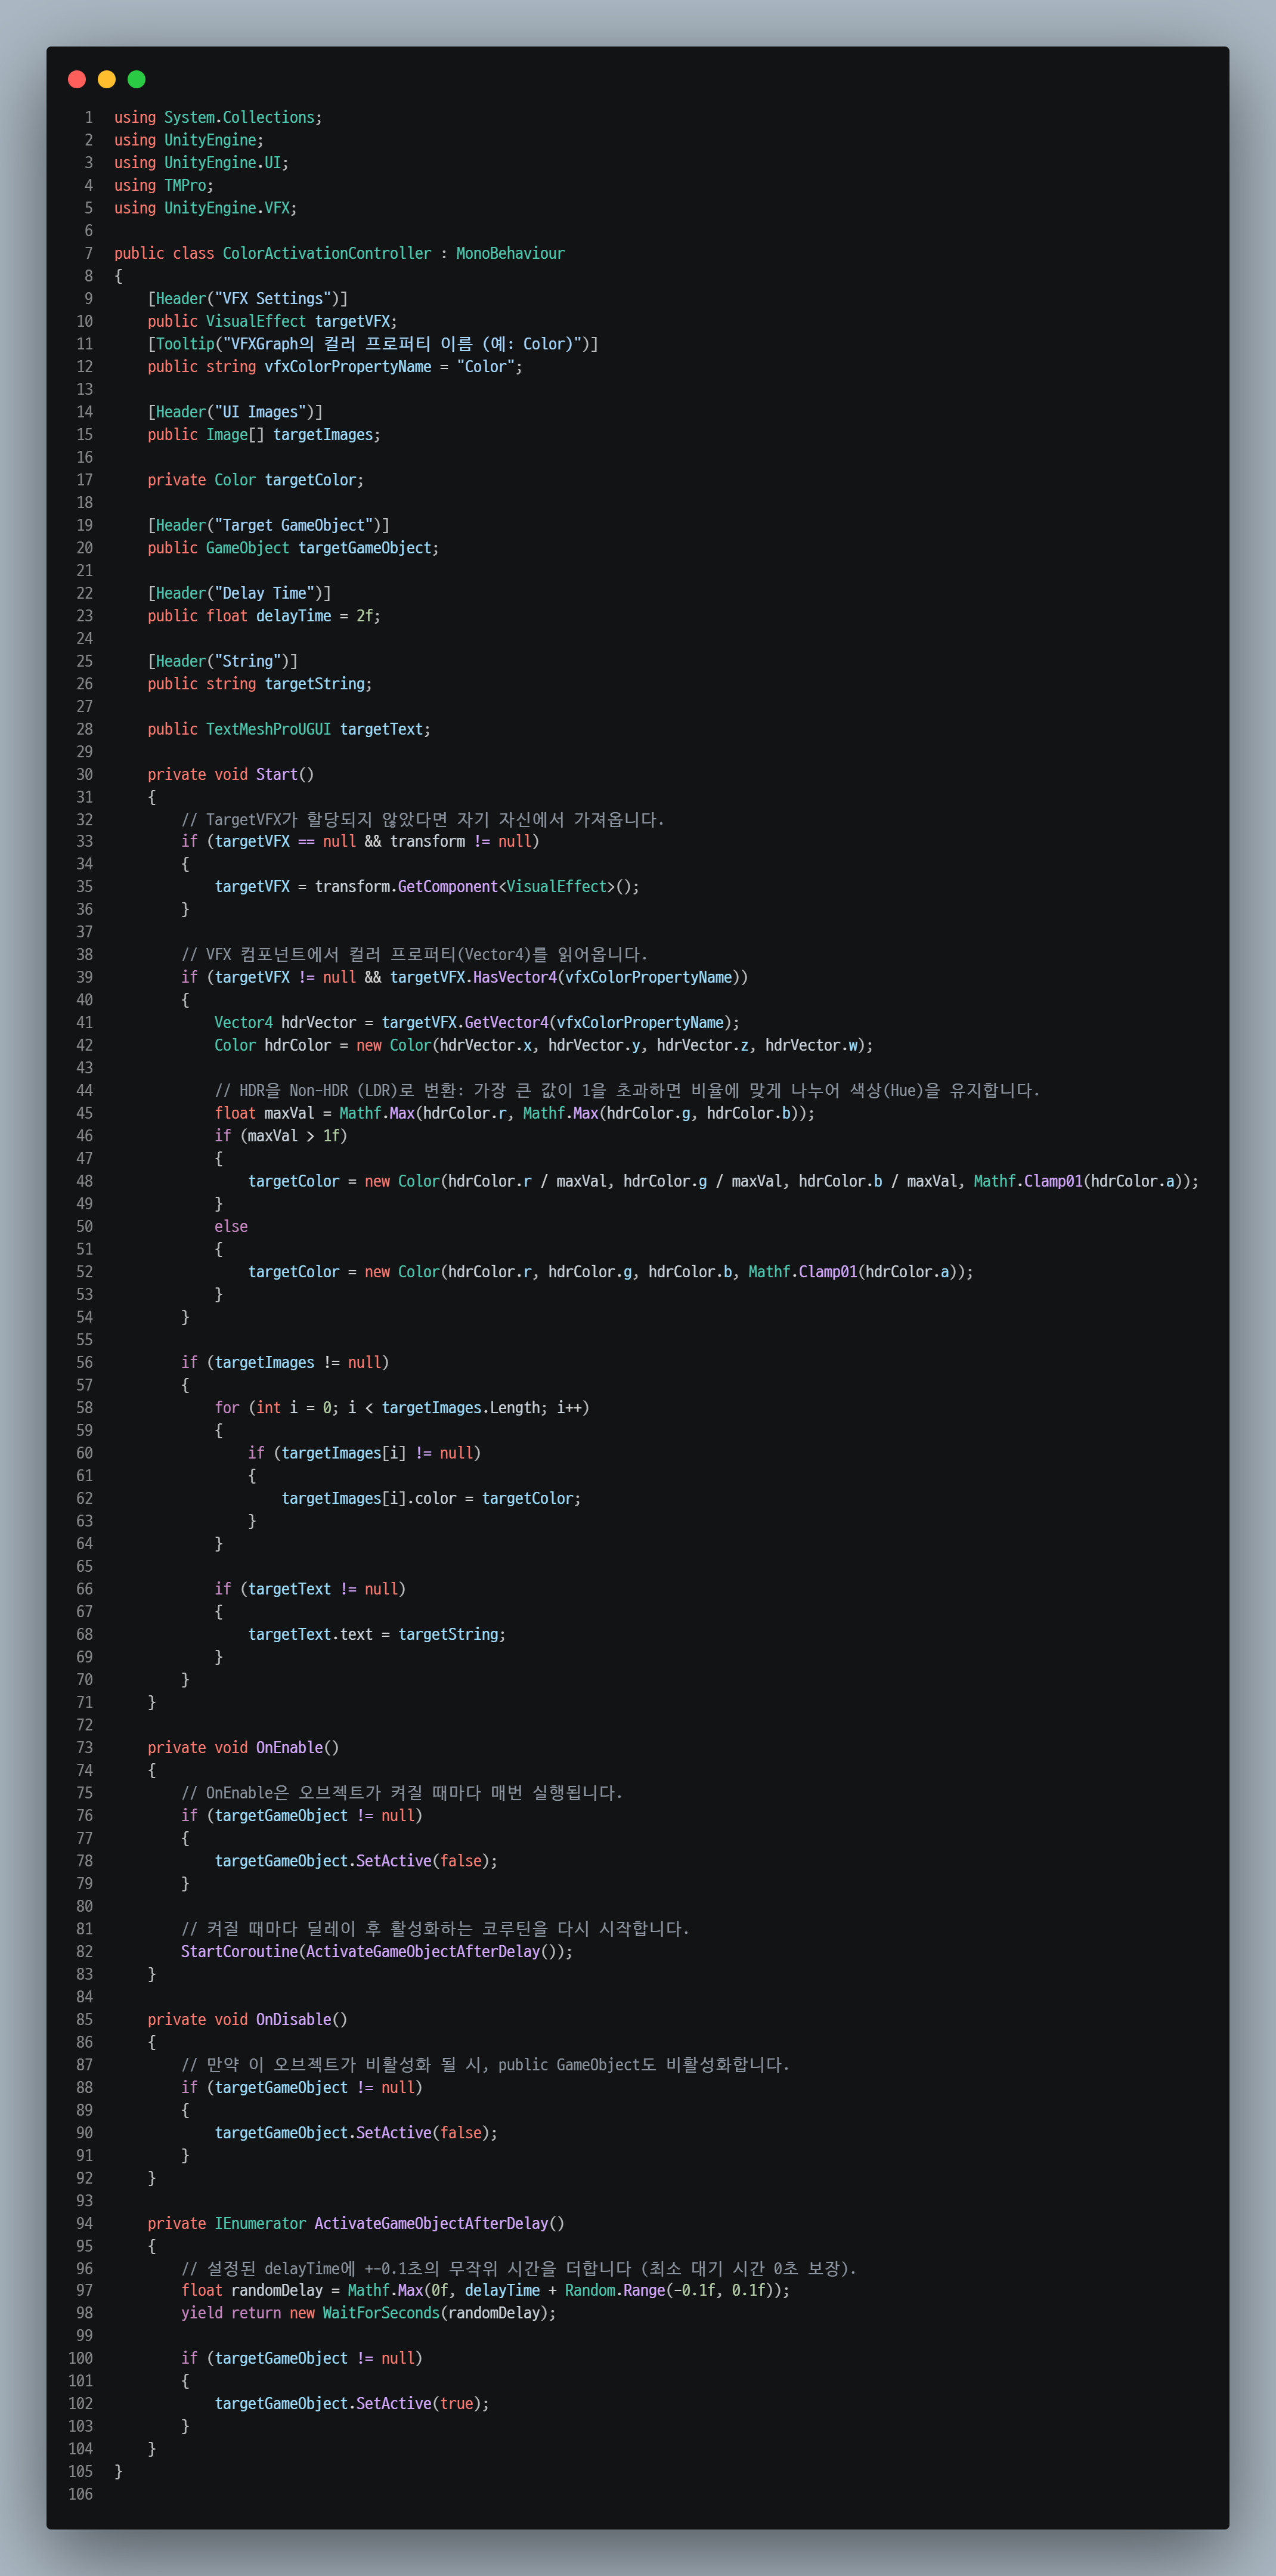Viewport: 1276px width, 2576px height.
Task: Click the 'else' keyword line
Action: [231, 1226]
